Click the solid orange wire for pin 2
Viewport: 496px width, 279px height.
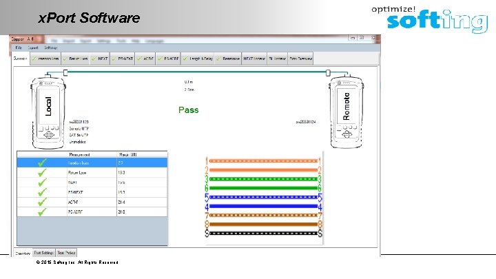[x=263, y=170]
